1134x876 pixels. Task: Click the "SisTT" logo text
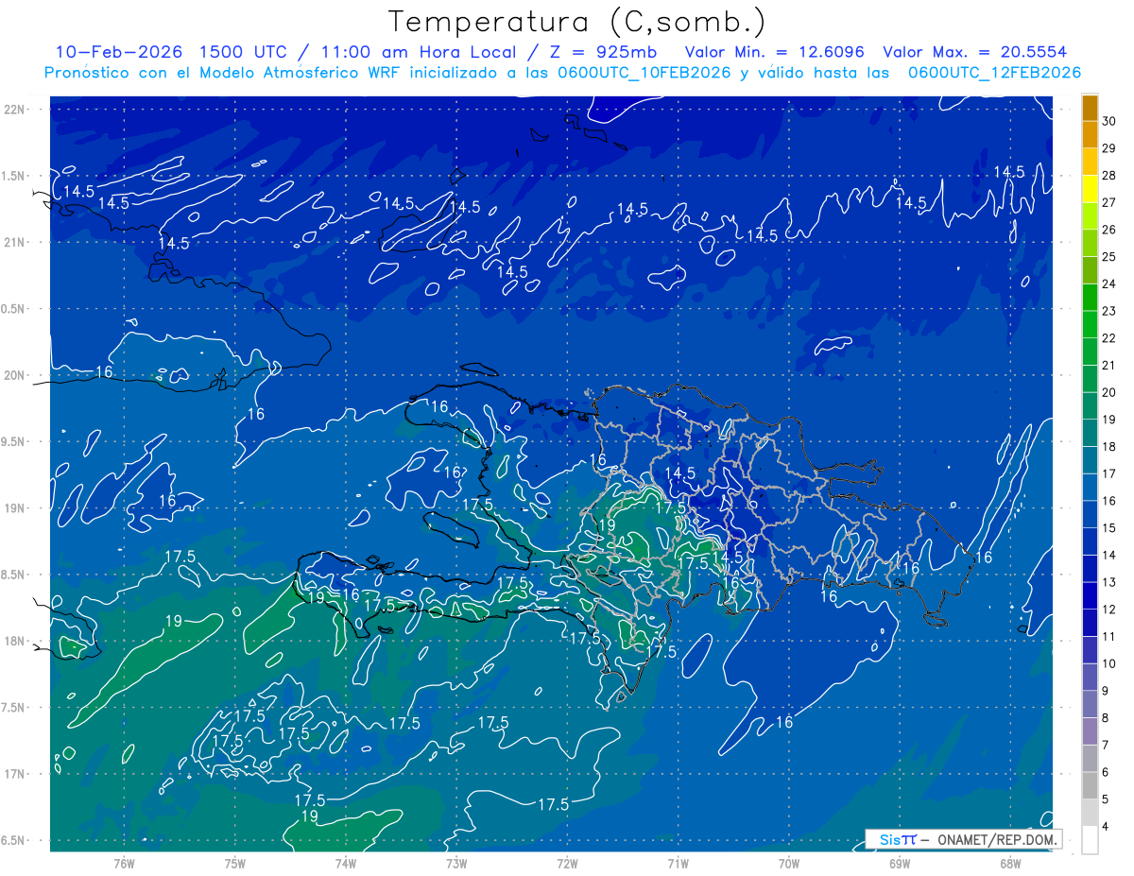(898, 839)
